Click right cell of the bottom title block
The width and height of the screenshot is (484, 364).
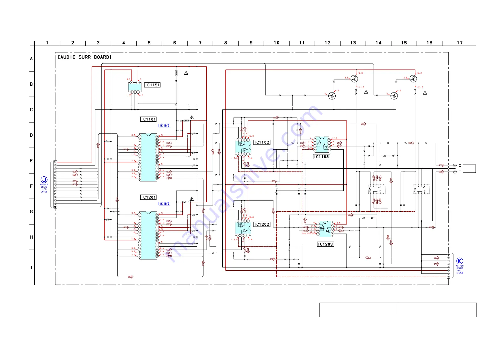437,310
